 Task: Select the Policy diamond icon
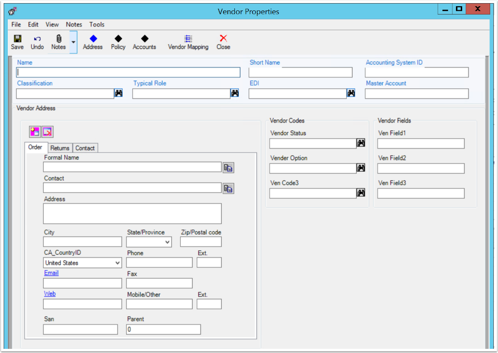pyautogui.click(x=118, y=39)
